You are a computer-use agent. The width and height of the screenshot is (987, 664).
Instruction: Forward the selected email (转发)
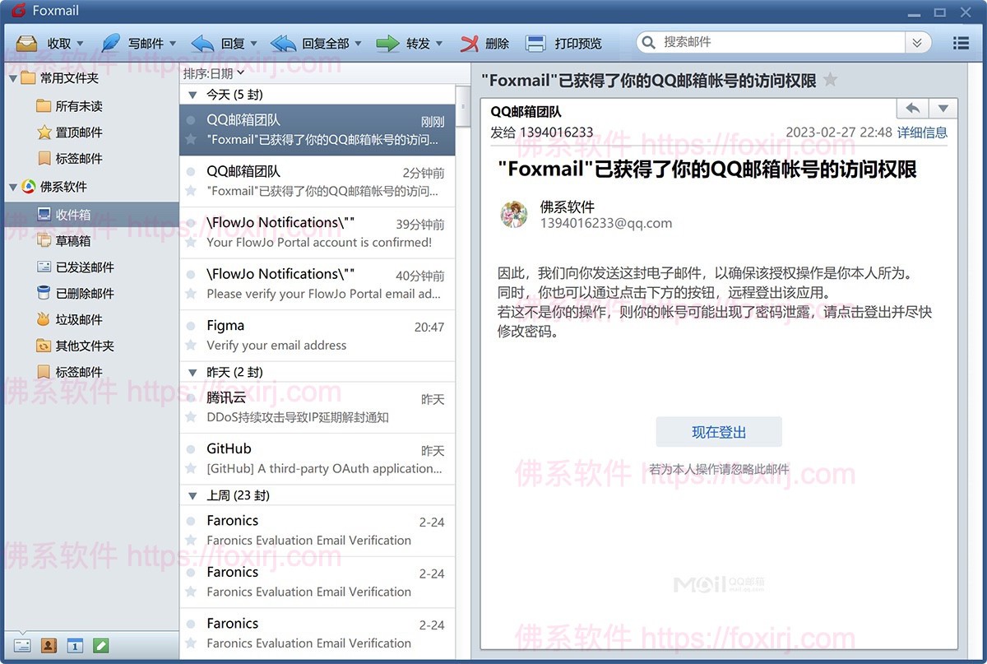(x=388, y=44)
